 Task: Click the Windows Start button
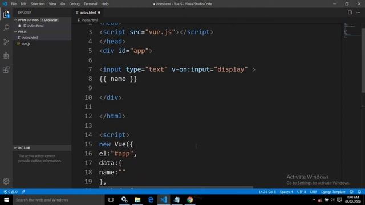coord(6,200)
